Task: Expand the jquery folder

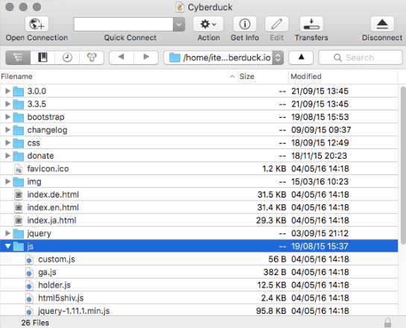Action: click(x=7, y=233)
